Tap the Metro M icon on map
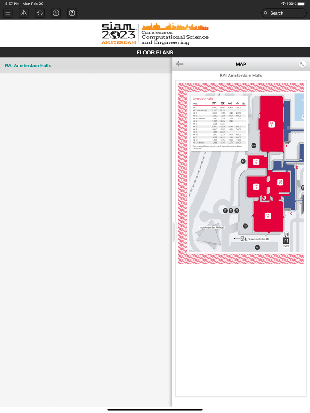 (286, 241)
